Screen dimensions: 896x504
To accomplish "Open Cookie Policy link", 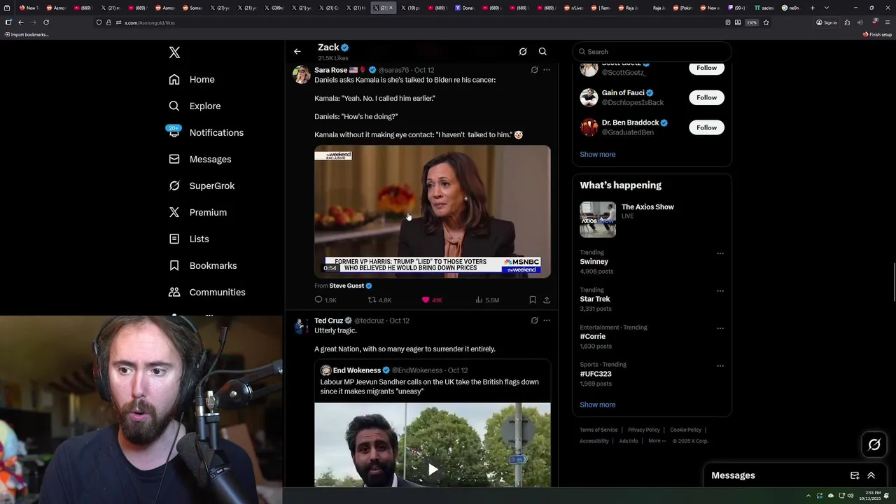I will pos(685,430).
